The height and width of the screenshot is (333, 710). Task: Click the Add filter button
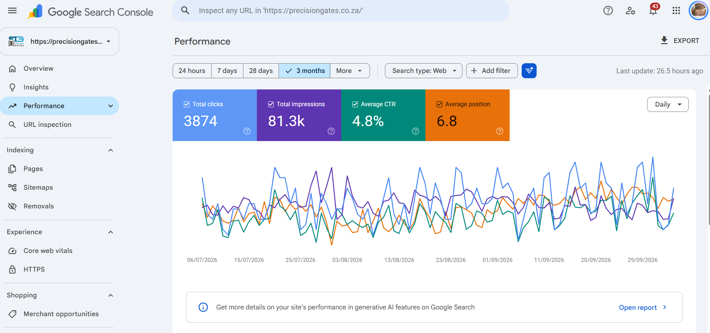click(x=492, y=71)
